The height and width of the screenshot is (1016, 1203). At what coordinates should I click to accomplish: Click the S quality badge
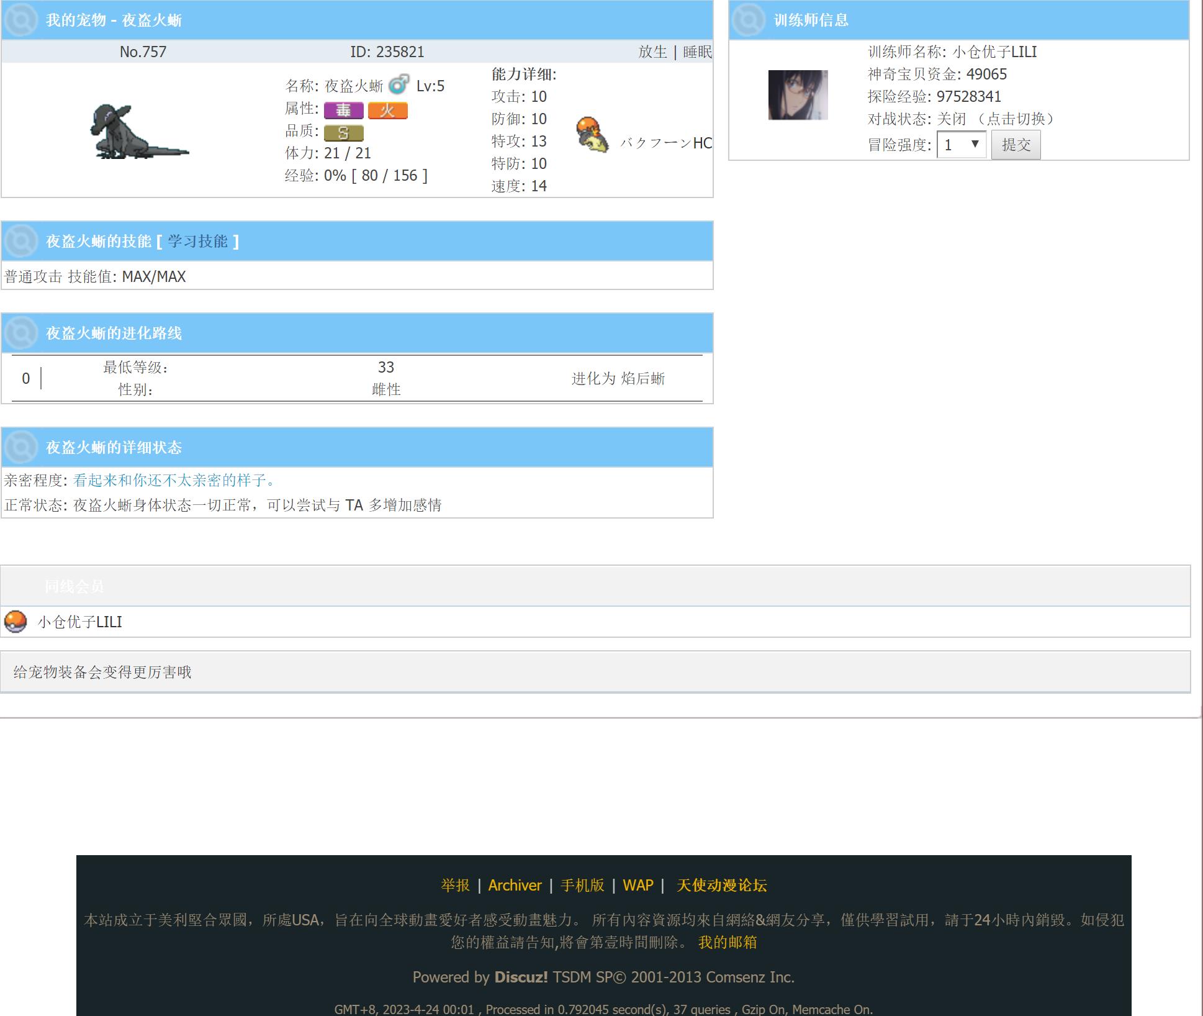point(343,133)
